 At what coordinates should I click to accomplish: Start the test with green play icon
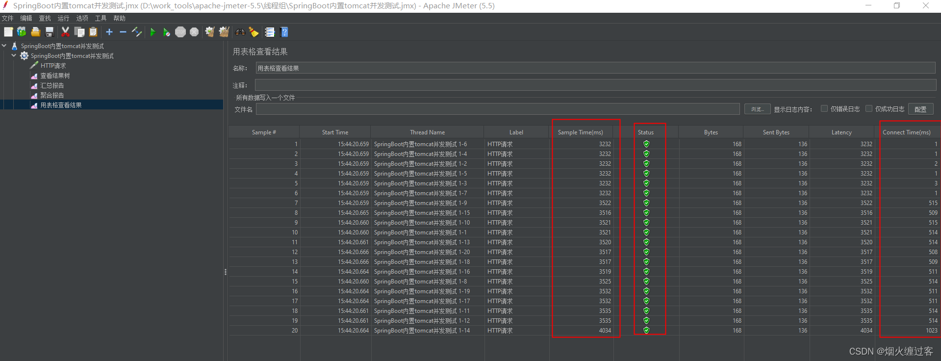coord(153,32)
